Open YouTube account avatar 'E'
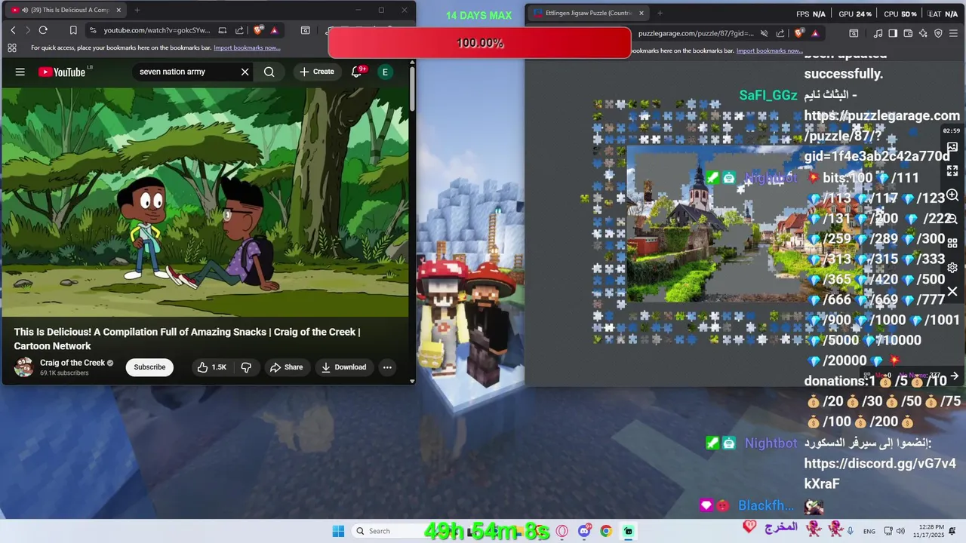Screen dimensions: 966x543 [385, 72]
